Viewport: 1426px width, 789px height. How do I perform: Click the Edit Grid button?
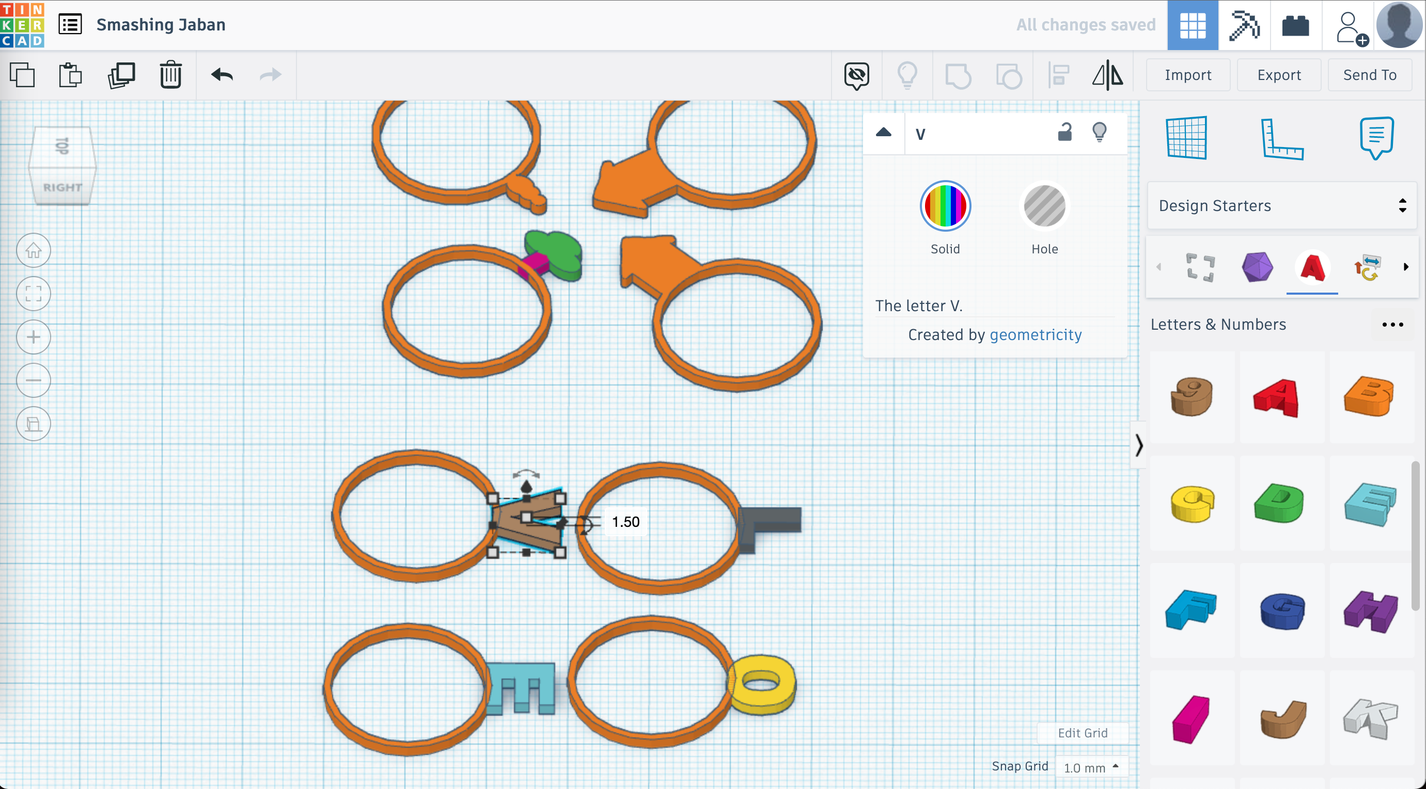(1082, 733)
